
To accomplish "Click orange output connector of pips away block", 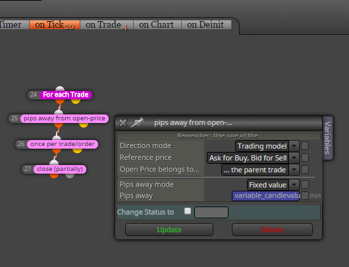I will pos(59,125).
